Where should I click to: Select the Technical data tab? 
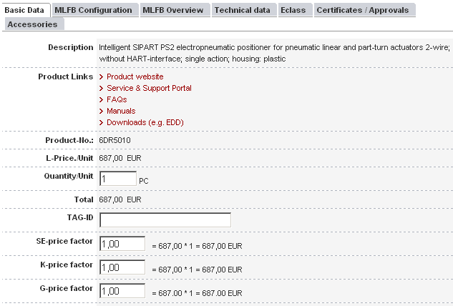click(x=244, y=10)
